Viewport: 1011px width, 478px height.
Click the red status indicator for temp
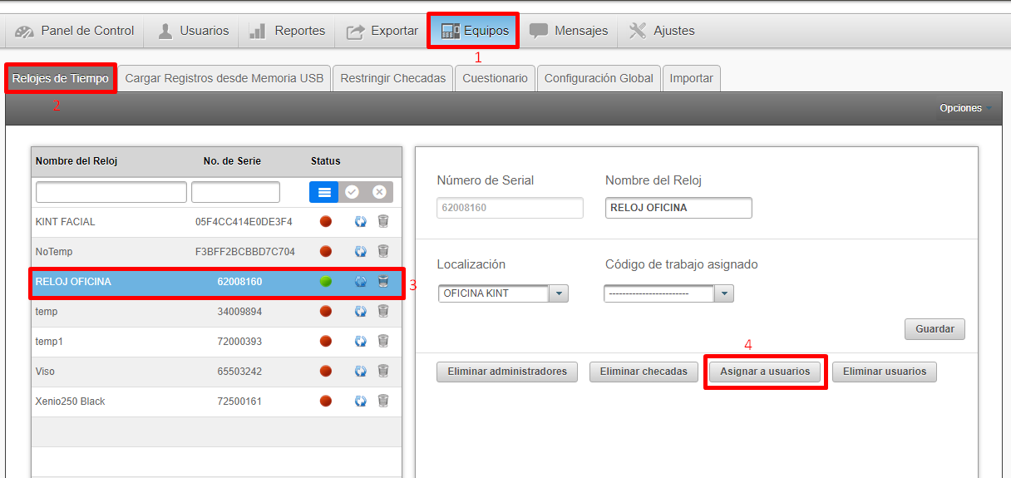point(326,311)
